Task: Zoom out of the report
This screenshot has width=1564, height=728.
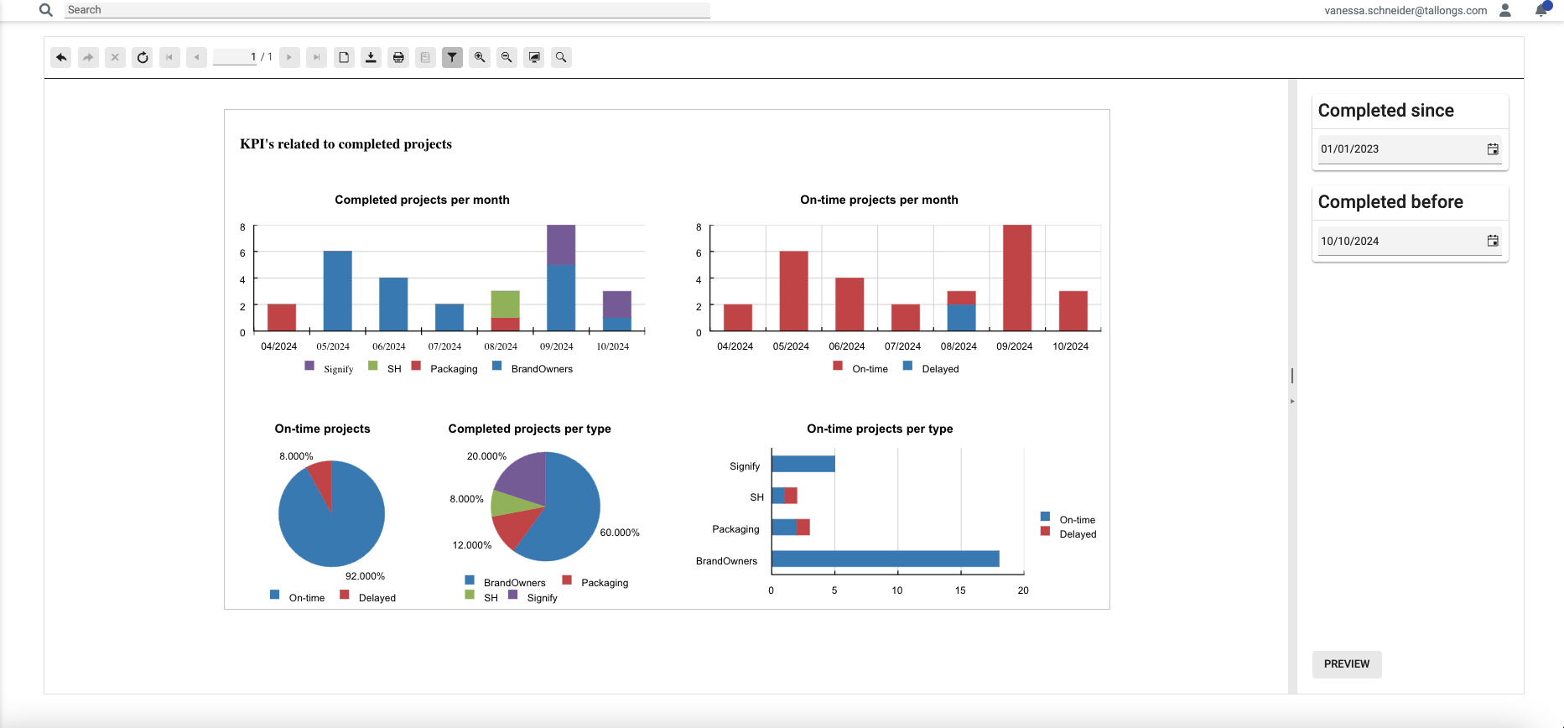Action: pos(507,57)
